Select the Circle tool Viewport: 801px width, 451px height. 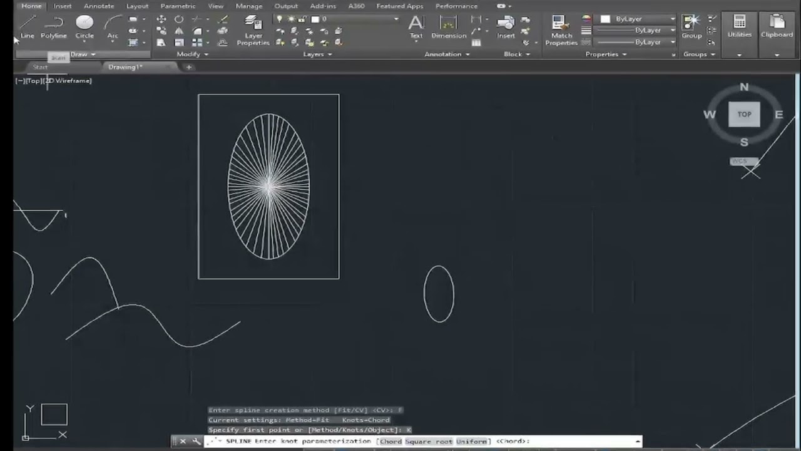coord(84,27)
